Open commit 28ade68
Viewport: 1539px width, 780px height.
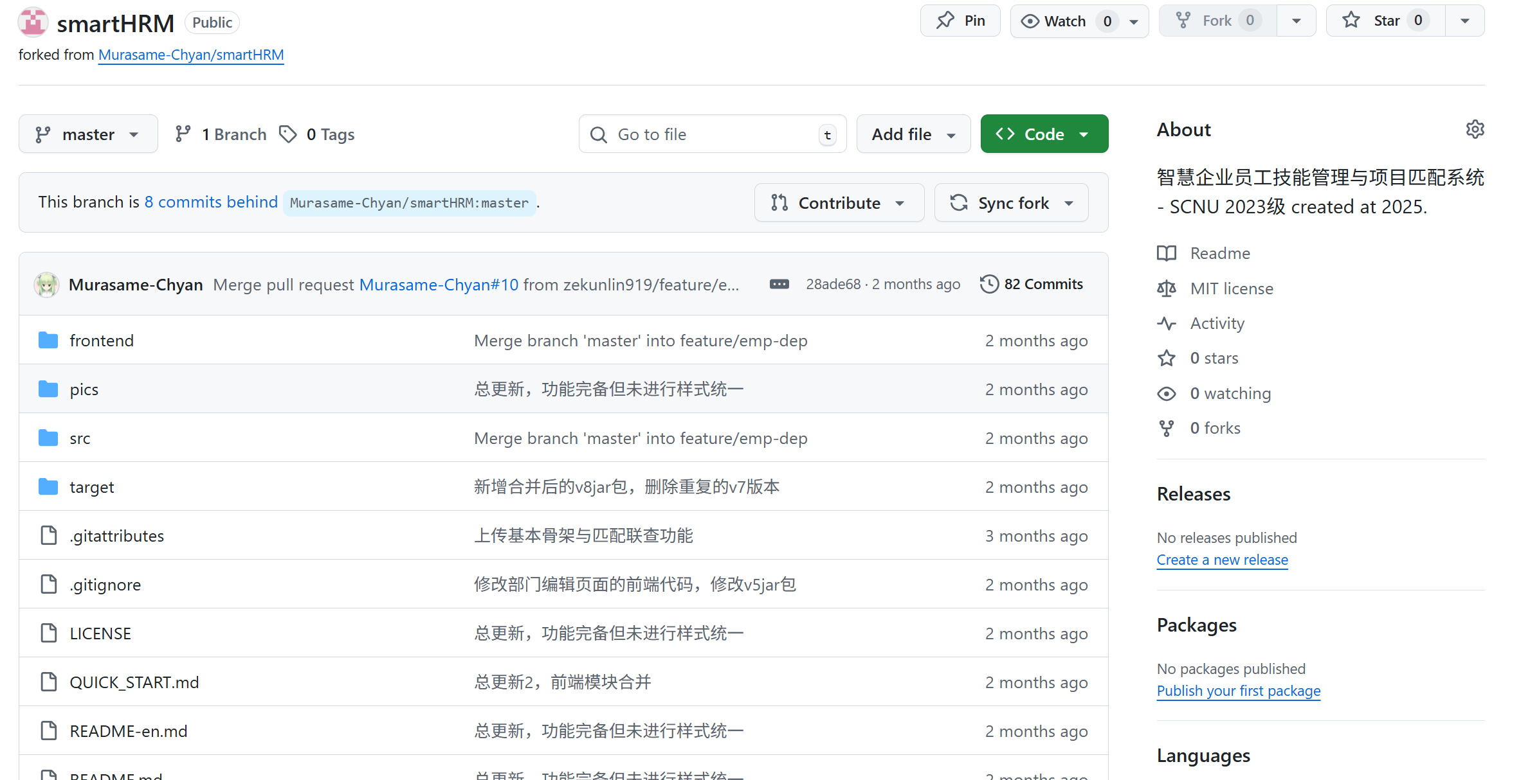coord(833,284)
